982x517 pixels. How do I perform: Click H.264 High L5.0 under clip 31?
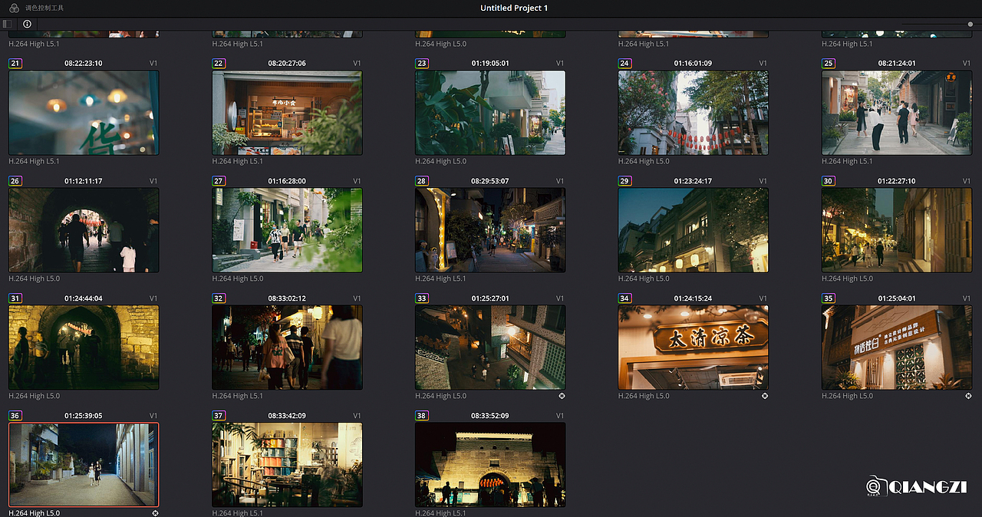[x=34, y=396]
